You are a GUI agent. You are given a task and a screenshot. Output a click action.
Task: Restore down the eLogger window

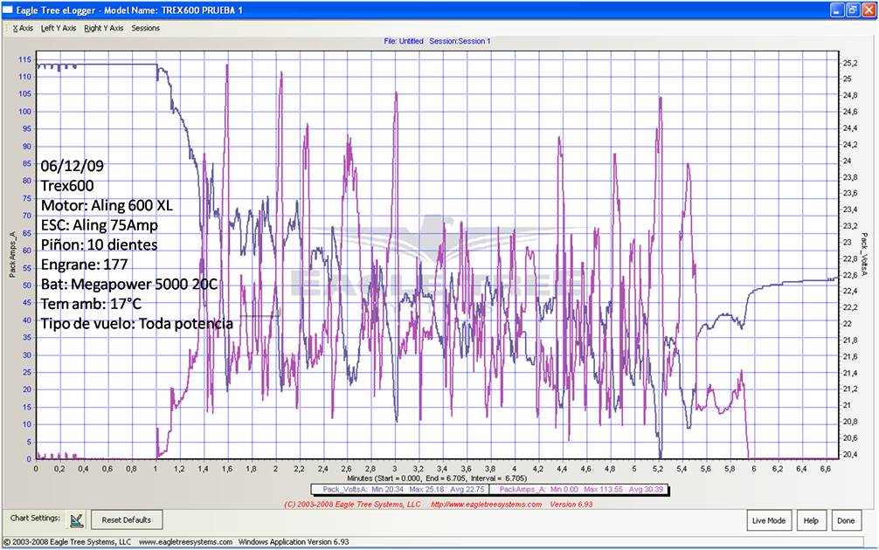coord(852,10)
